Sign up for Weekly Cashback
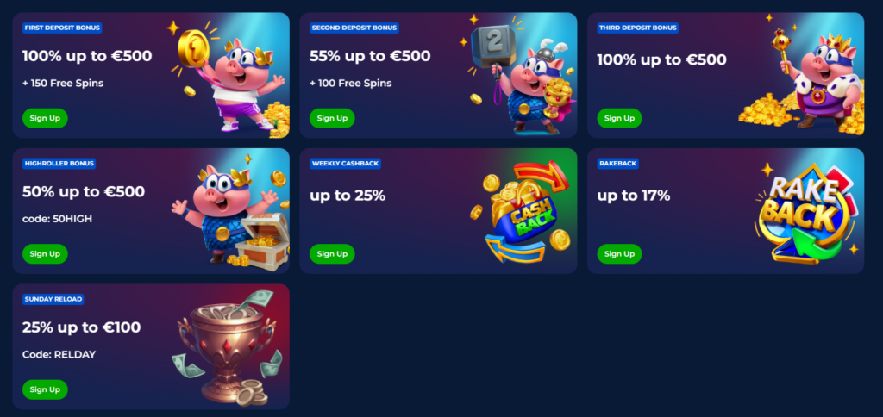 click(x=332, y=254)
